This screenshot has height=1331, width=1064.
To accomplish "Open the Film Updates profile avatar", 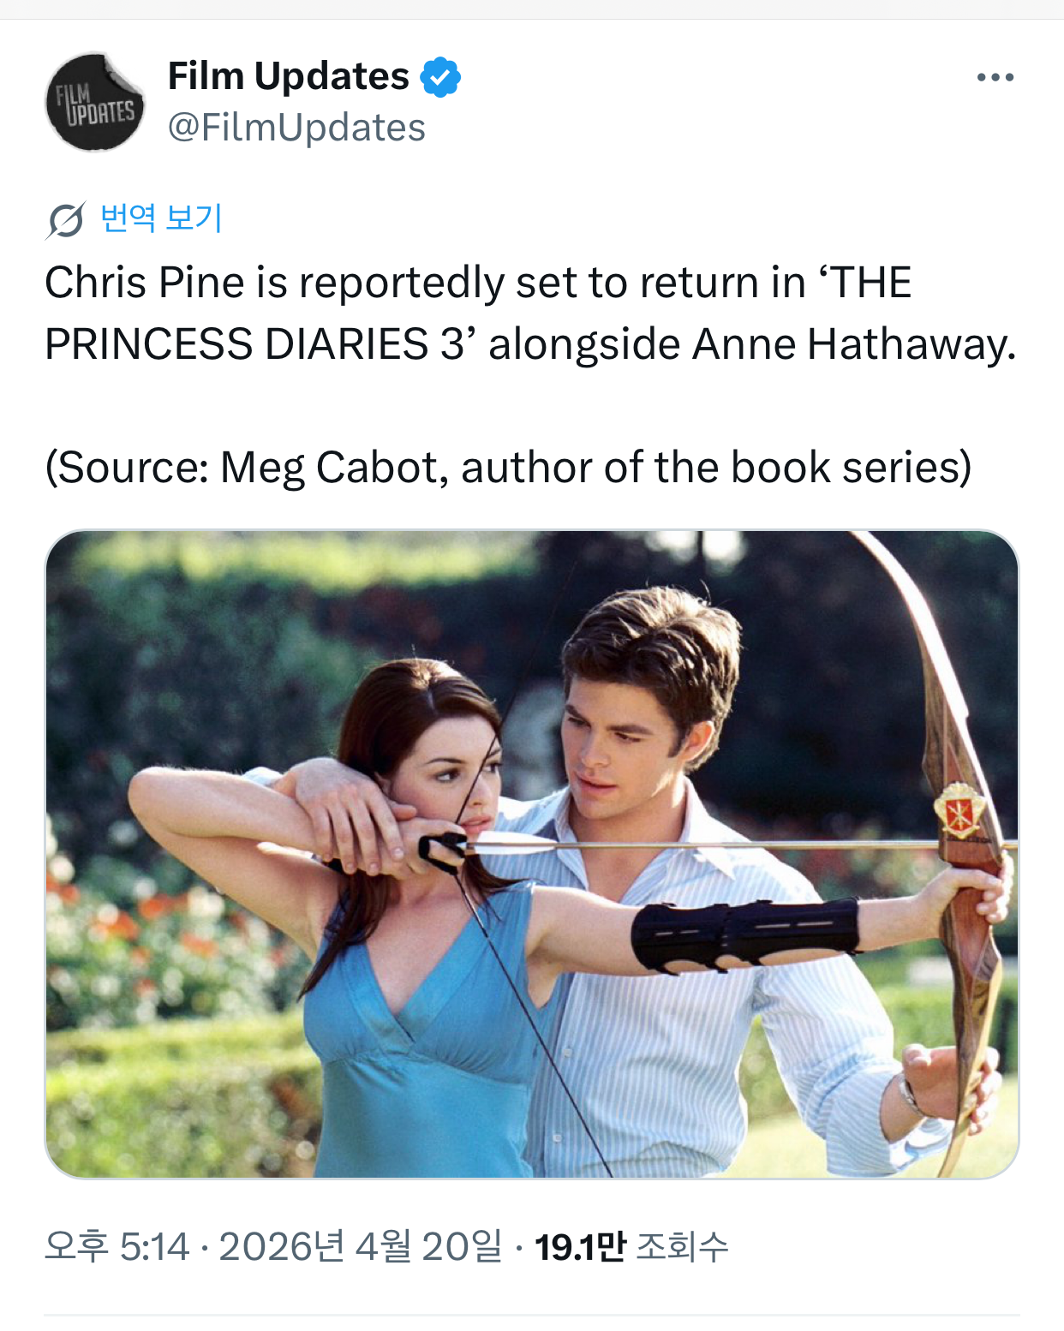I will tap(95, 102).
